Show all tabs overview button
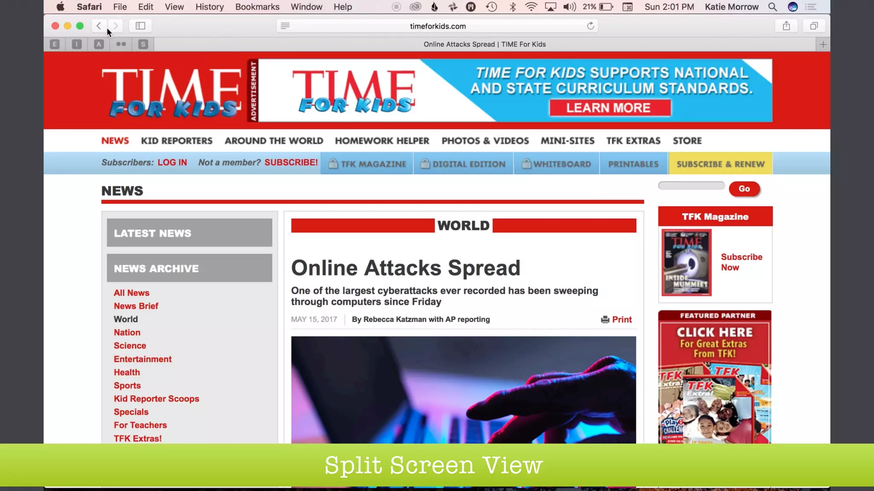This screenshot has width=874, height=491. [x=814, y=26]
